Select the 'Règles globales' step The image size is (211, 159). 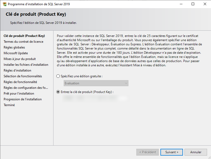pos(14,47)
